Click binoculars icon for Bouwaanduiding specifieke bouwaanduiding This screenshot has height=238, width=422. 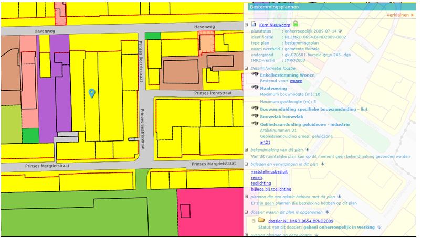(255, 108)
